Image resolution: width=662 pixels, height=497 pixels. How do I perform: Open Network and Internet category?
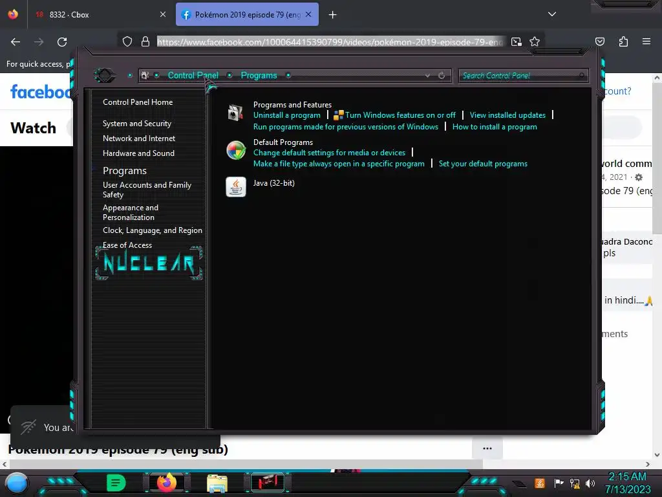tap(139, 138)
